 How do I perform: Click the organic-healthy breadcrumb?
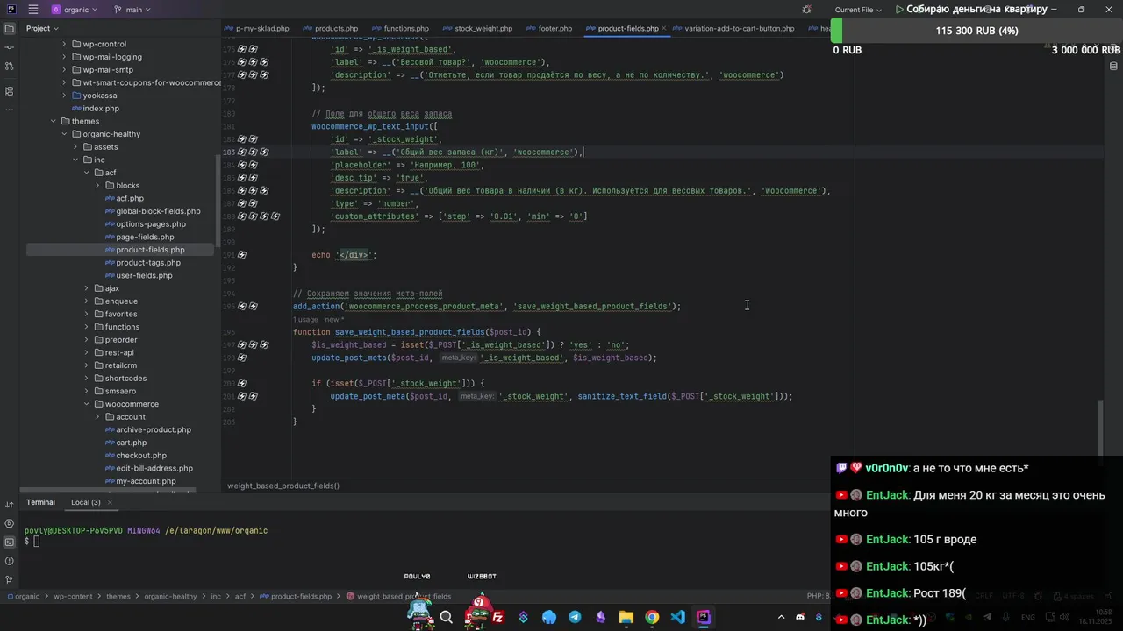170,597
